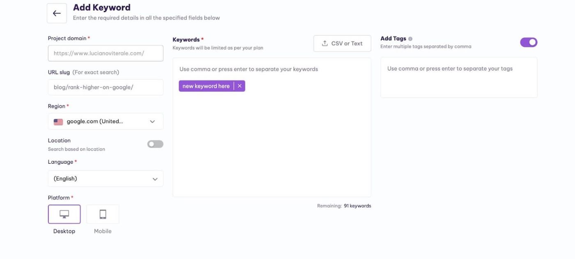
Task: Select the Mobile platform icon
Action: pos(103,214)
